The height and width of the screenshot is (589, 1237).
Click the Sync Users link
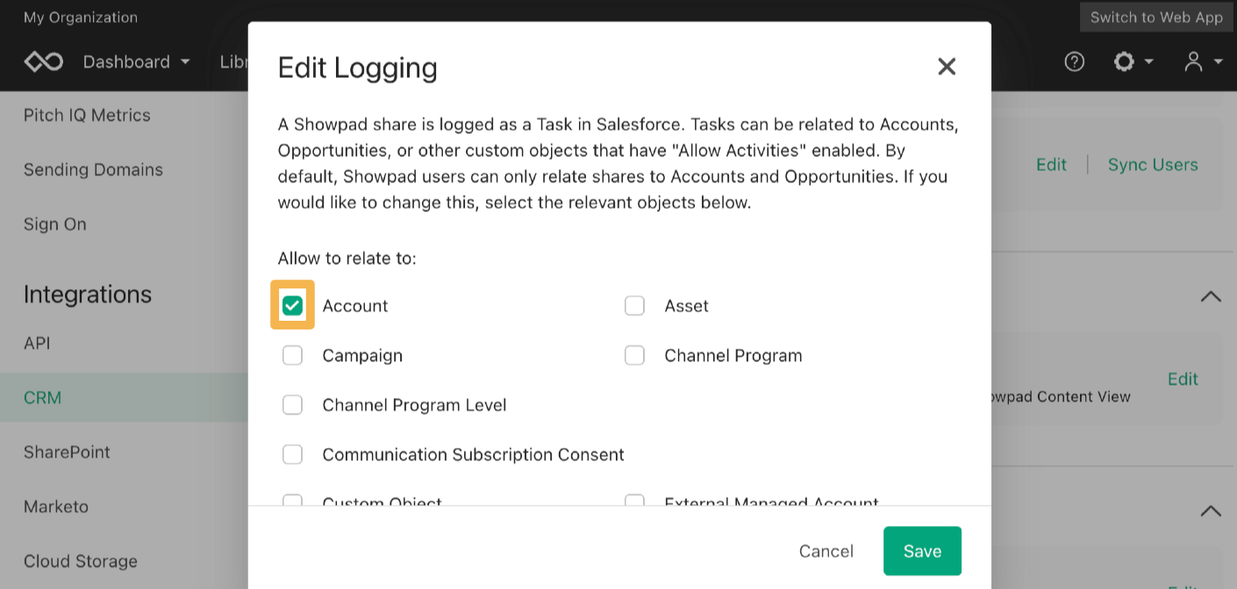[1153, 165]
